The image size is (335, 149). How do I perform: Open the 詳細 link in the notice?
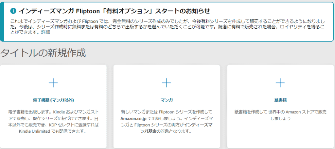(x=45, y=33)
